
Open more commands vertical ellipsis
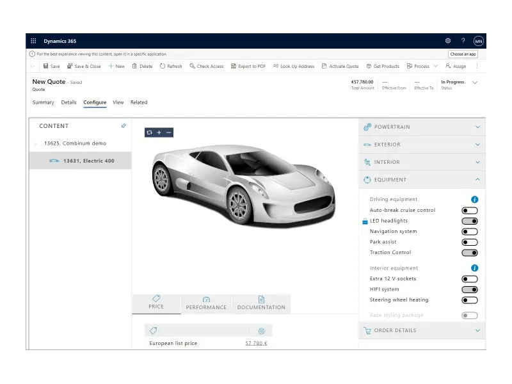pyautogui.click(x=477, y=66)
